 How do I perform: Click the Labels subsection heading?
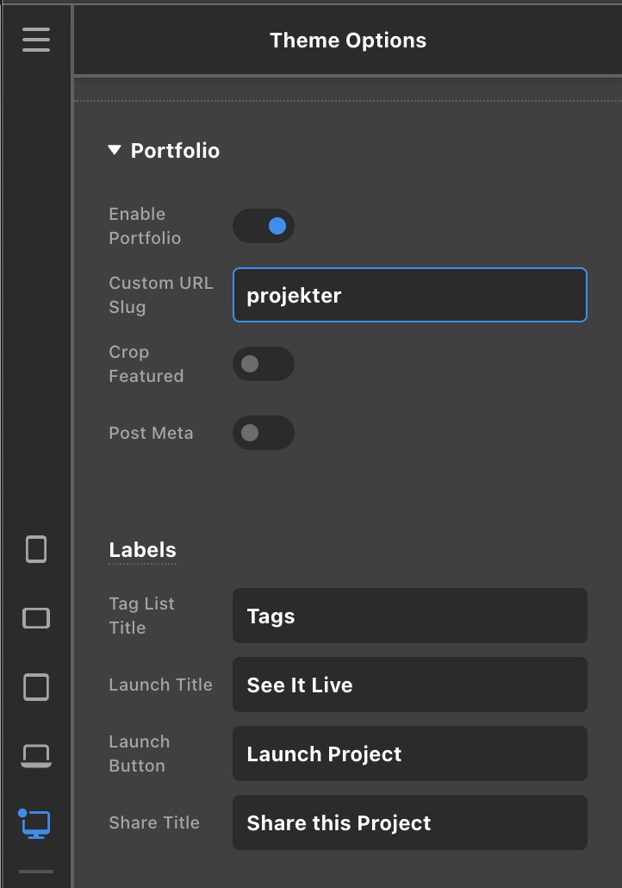coord(142,550)
